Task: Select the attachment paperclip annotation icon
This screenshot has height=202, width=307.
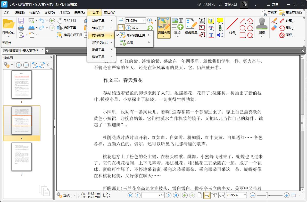Action: tap(220, 28)
